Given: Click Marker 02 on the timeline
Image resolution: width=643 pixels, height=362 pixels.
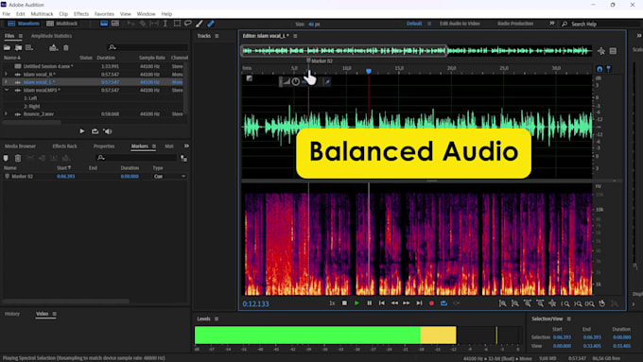Looking at the screenshot, I should point(320,60).
